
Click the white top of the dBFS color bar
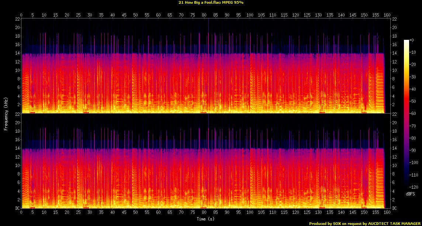[406, 41]
